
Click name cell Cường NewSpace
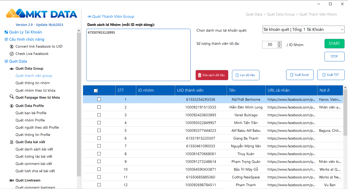tap(246, 177)
